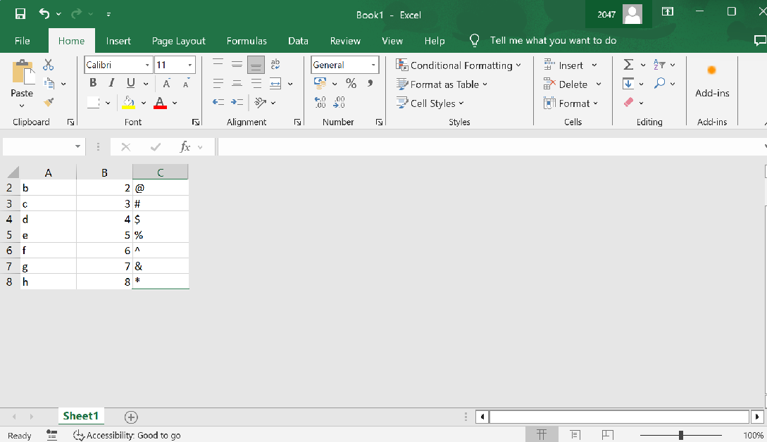The image size is (767, 442).
Task: Open the Calibri font name dropdown
Action: click(148, 65)
